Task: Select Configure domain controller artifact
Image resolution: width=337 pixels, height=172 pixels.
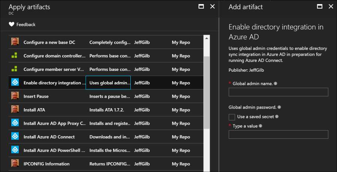Action: 55,56
